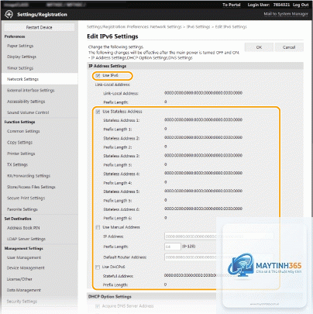313x314 pixels.
Task: Open Accessibility Settings in sidebar
Action: 26,102
